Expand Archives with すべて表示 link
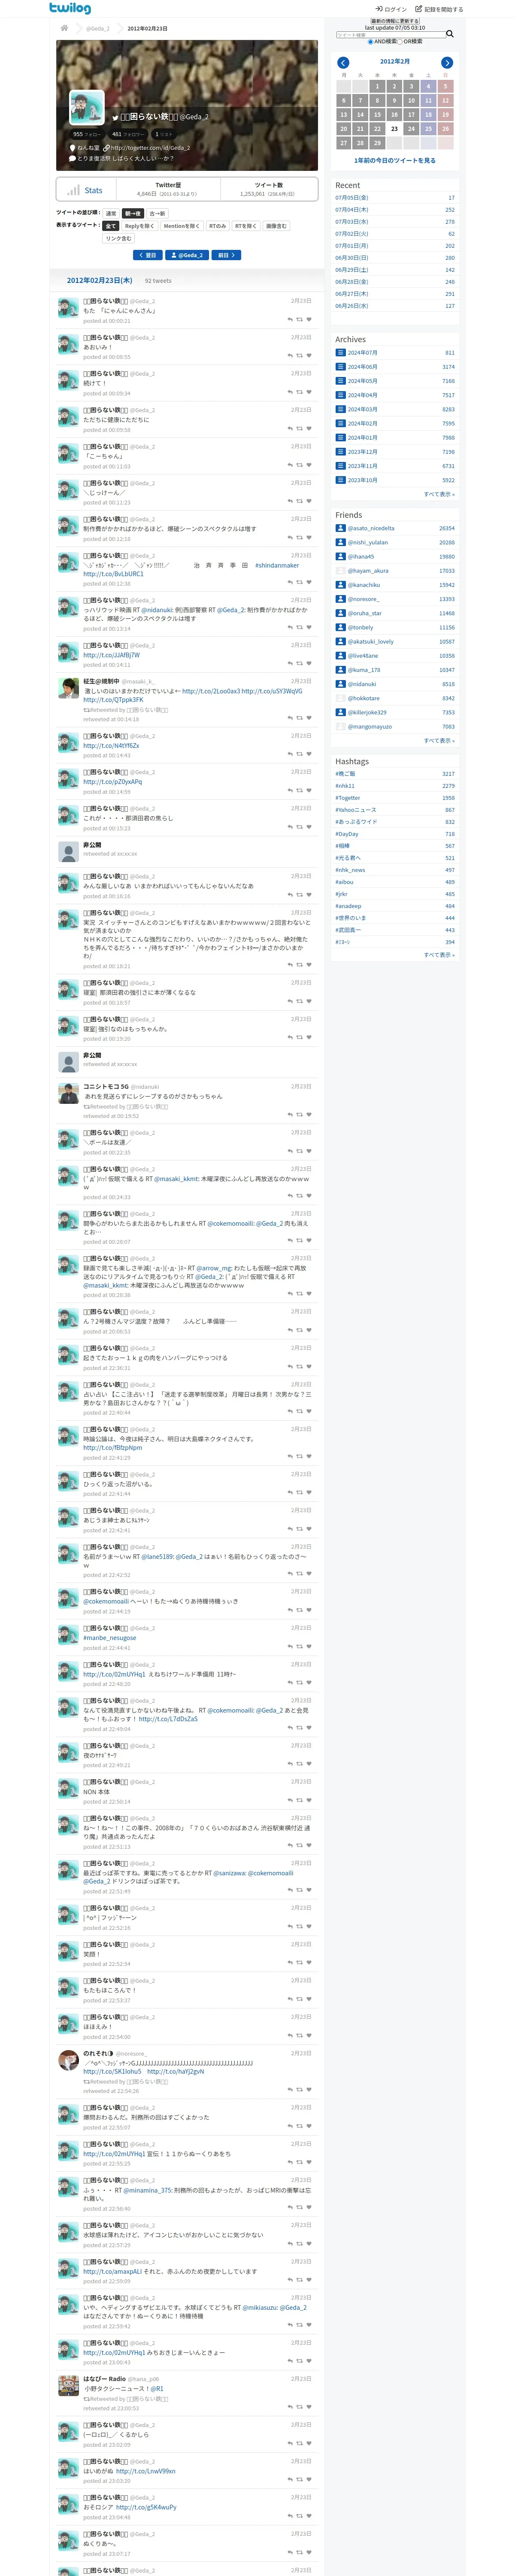Image resolution: width=515 pixels, height=2576 pixels. tap(439, 494)
